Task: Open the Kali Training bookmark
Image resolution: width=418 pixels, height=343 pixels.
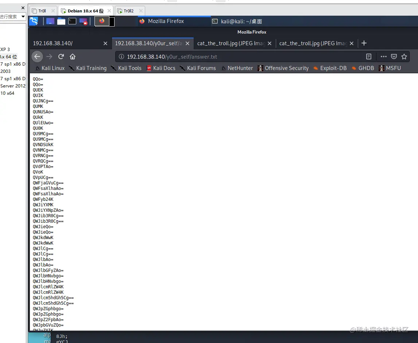Action: 88,68
